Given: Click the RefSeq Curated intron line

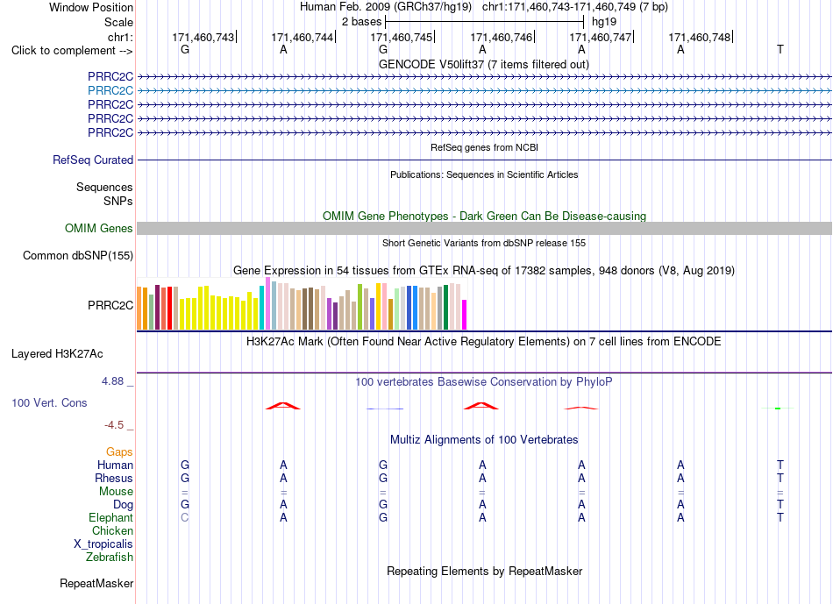Looking at the screenshot, I should click(x=485, y=160).
